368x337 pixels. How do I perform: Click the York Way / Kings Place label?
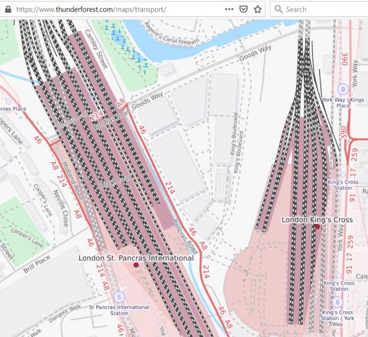pos(343,103)
